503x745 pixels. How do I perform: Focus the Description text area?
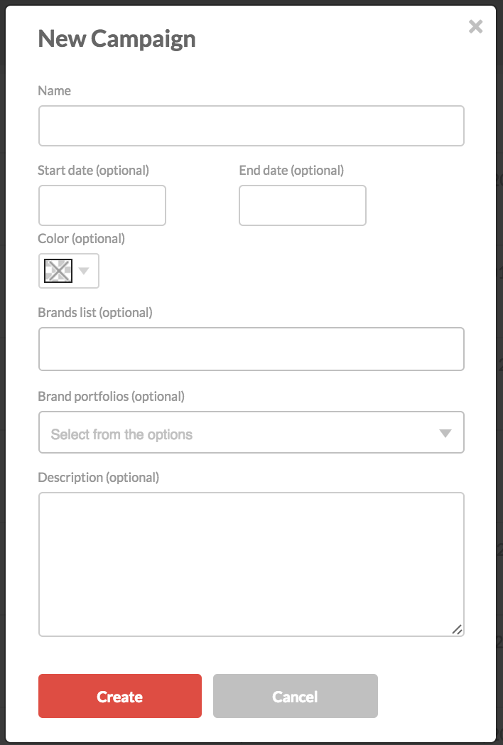point(251,564)
